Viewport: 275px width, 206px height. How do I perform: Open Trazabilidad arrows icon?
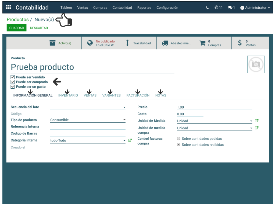coord(128,43)
